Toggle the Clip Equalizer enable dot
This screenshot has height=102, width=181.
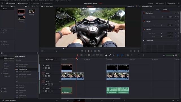tap(144, 41)
